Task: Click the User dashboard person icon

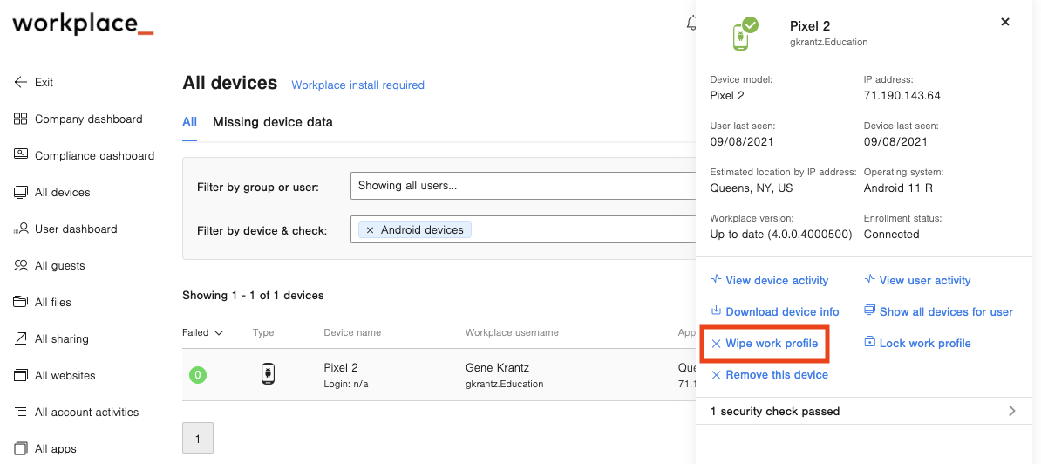Action: [21, 229]
